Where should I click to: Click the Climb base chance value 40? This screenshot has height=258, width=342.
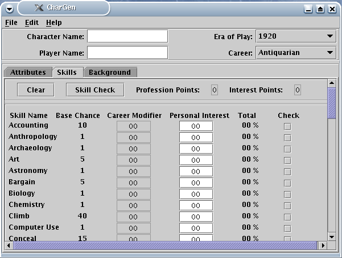coord(83,216)
